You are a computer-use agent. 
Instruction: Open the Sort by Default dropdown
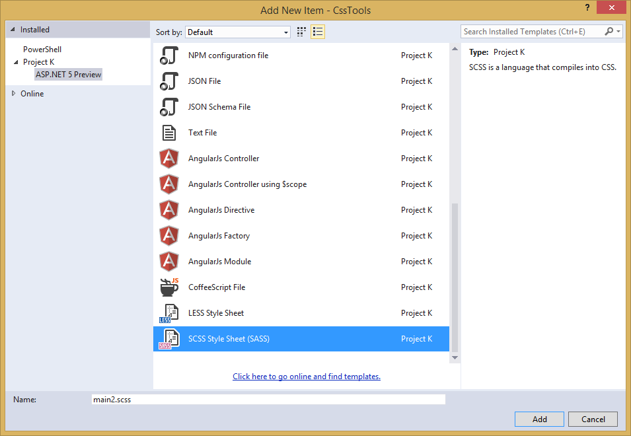click(238, 32)
